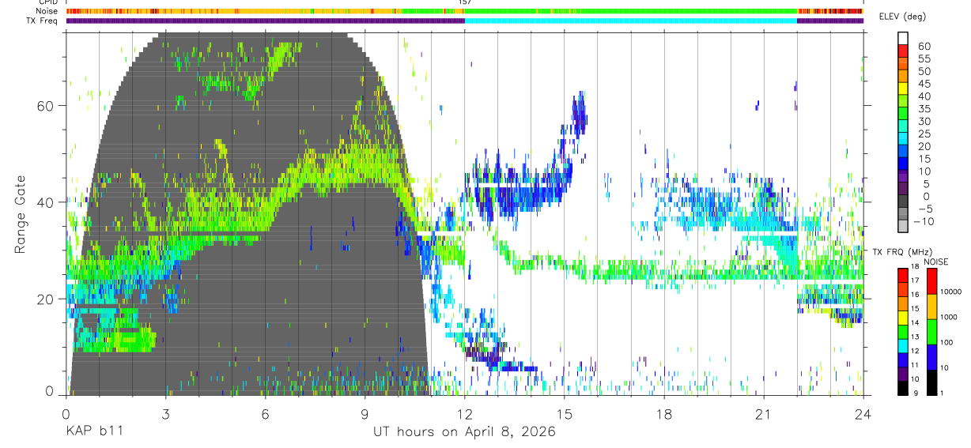
Task: Click x-axis tick label '3'
Action: [165, 414]
